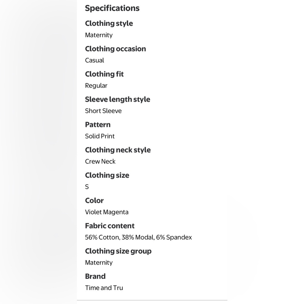Click the first Maternity value under Clothing style
Image resolution: width=304 pixels, height=304 pixels.
[x=99, y=35]
